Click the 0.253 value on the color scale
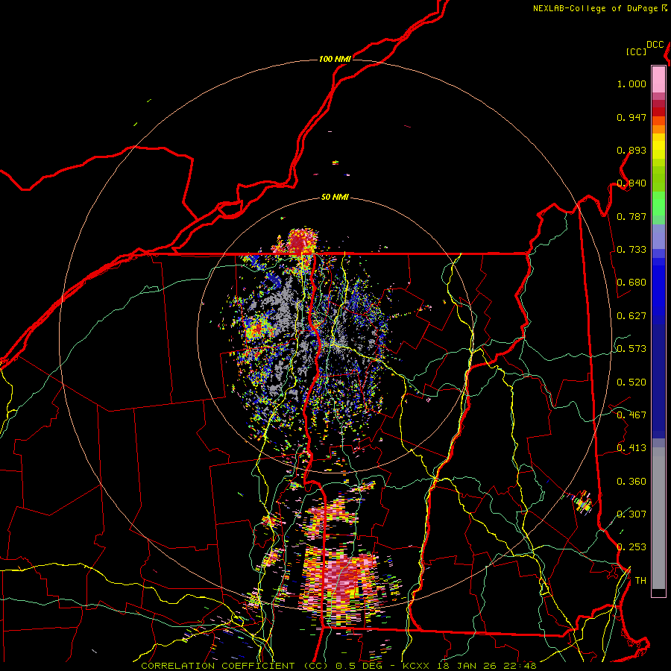Image resolution: width=671 pixels, height=671 pixels. click(x=631, y=547)
